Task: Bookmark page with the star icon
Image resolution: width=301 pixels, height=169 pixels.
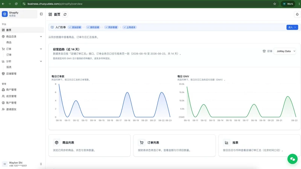Action: 275,4
